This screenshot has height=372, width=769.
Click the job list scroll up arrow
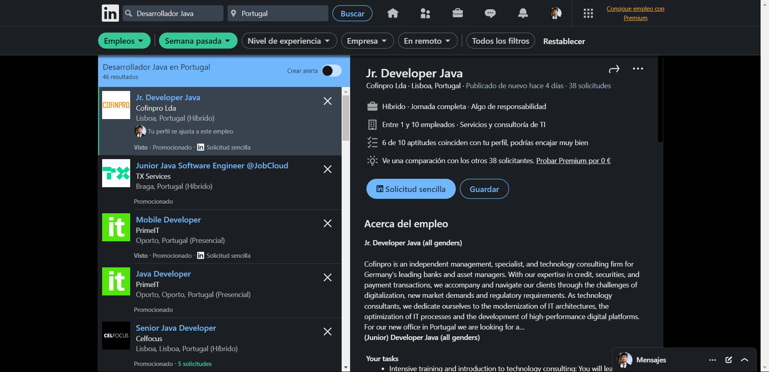point(346,91)
